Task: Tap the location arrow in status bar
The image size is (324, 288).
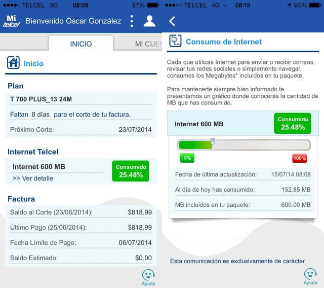Action: [289, 5]
